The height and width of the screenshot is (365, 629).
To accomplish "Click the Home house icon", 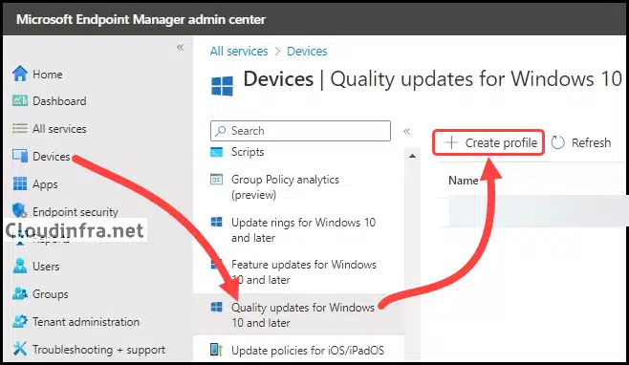I will pyautogui.click(x=20, y=74).
